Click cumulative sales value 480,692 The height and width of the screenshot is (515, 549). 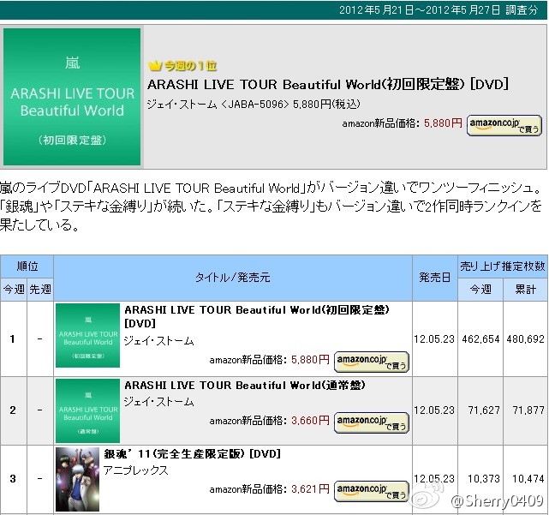coord(525,339)
